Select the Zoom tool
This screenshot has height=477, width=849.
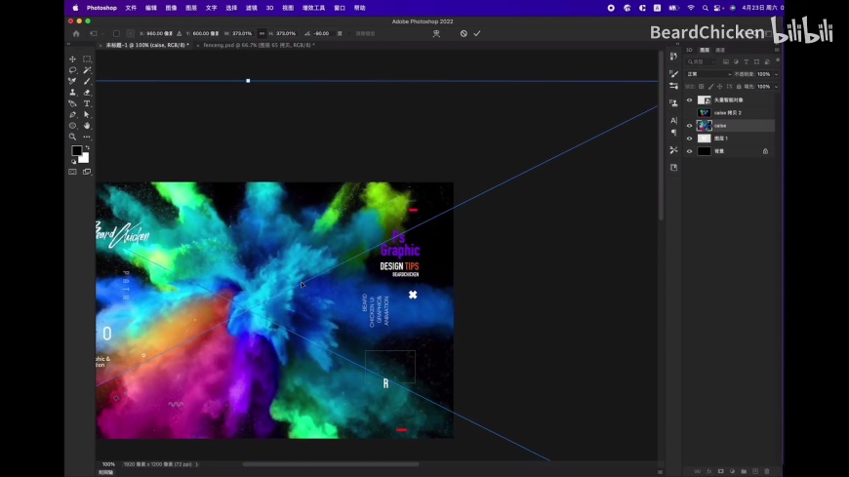coord(72,137)
